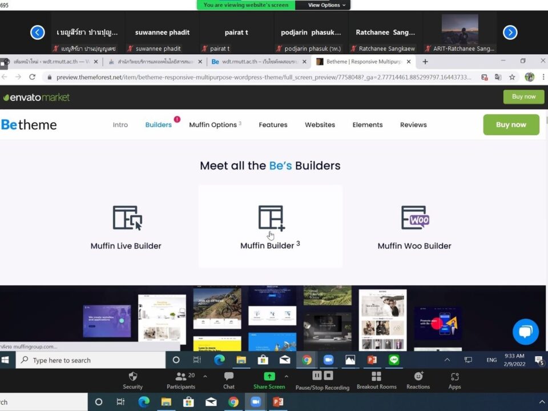
Task: Open Zoom Security button
Action: [x=133, y=381]
